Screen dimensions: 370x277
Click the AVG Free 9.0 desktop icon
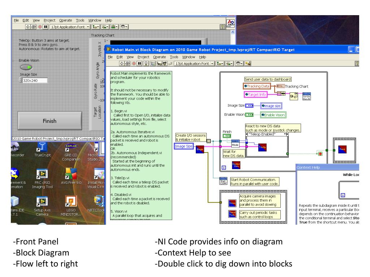point(71,176)
